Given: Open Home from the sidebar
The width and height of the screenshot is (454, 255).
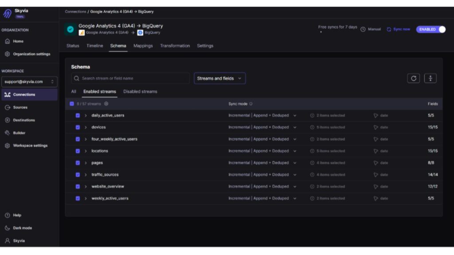Looking at the screenshot, I should [x=14, y=41].
